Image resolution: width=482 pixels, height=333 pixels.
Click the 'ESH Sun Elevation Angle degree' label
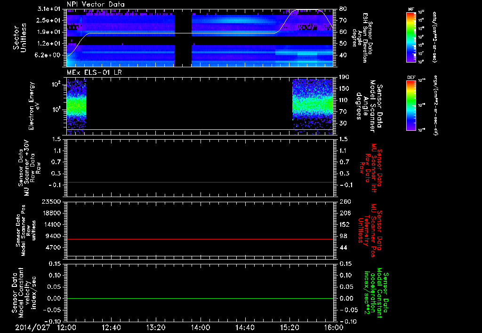click(362, 38)
